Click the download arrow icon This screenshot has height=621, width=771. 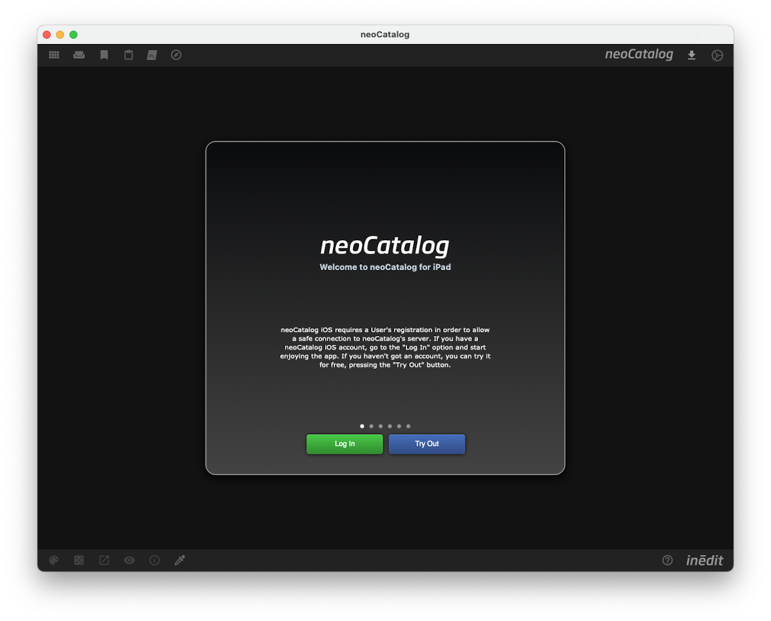692,55
